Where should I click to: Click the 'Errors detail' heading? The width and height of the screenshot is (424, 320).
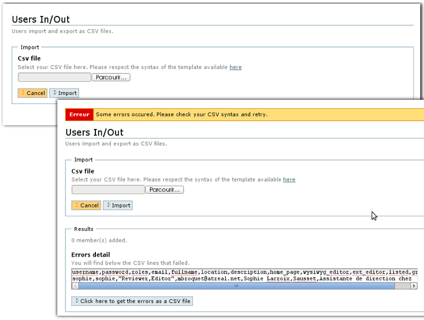point(91,255)
